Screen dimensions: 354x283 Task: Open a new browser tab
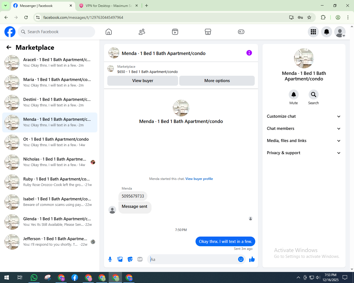[x=147, y=6]
